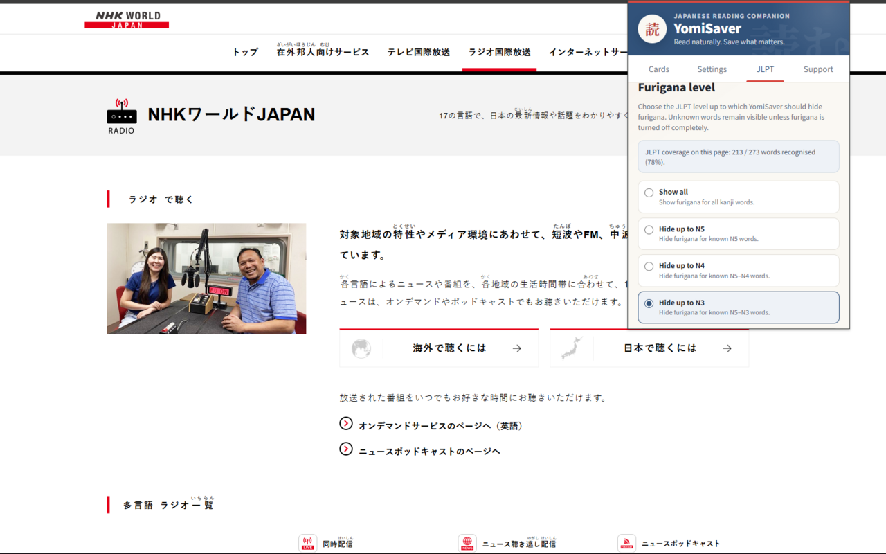886x554 pixels.
Task: Click the 海外で聴くには button
Action: point(439,348)
